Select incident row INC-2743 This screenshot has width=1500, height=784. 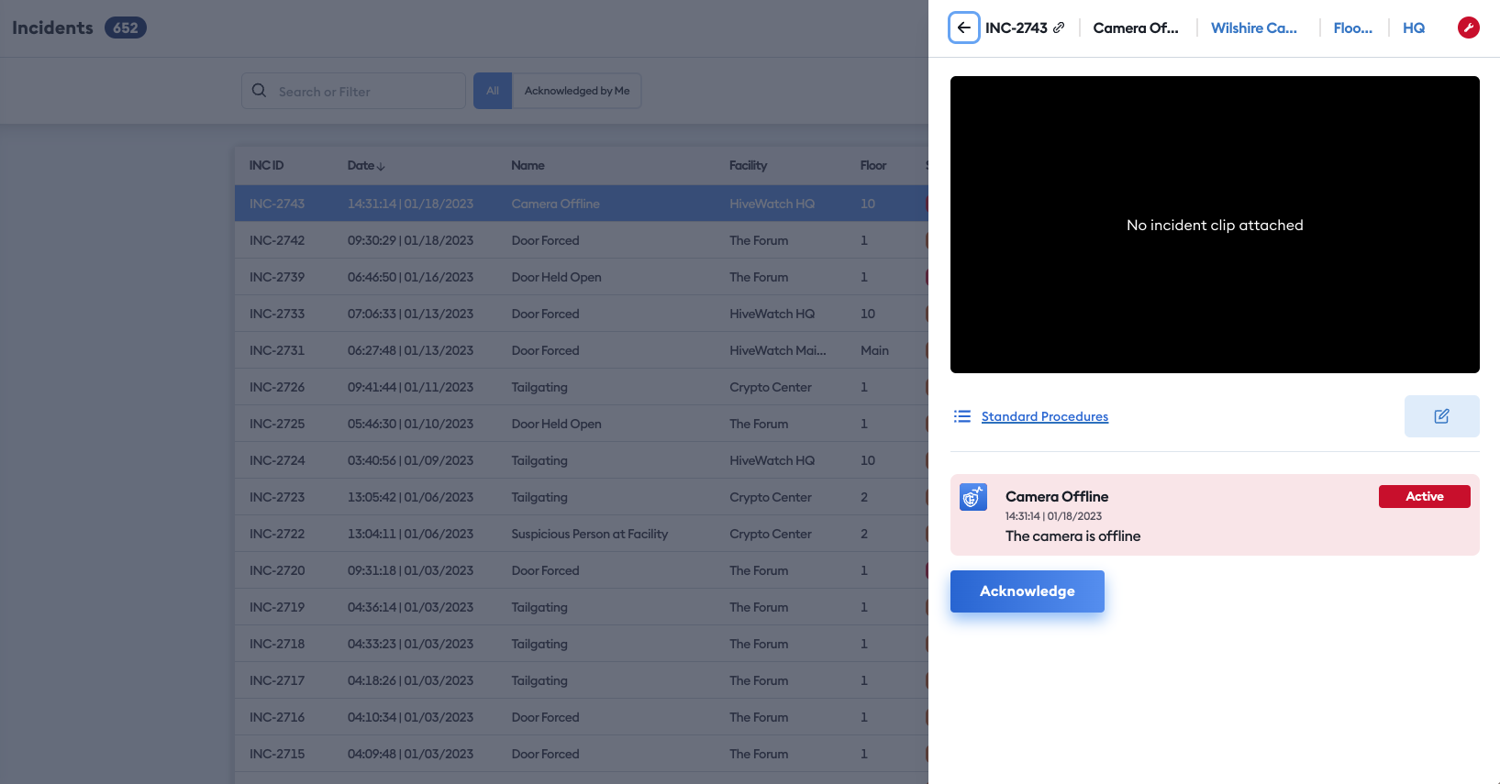click(582, 204)
